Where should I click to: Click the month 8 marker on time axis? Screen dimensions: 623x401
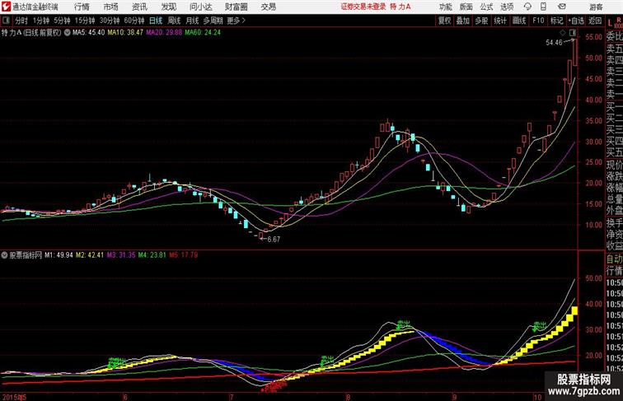(x=348, y=397)
